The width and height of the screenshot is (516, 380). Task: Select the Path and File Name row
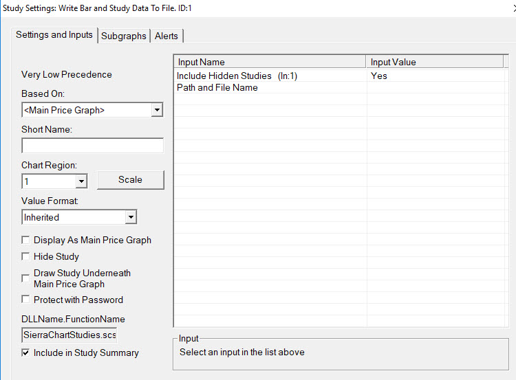point(217,87)
